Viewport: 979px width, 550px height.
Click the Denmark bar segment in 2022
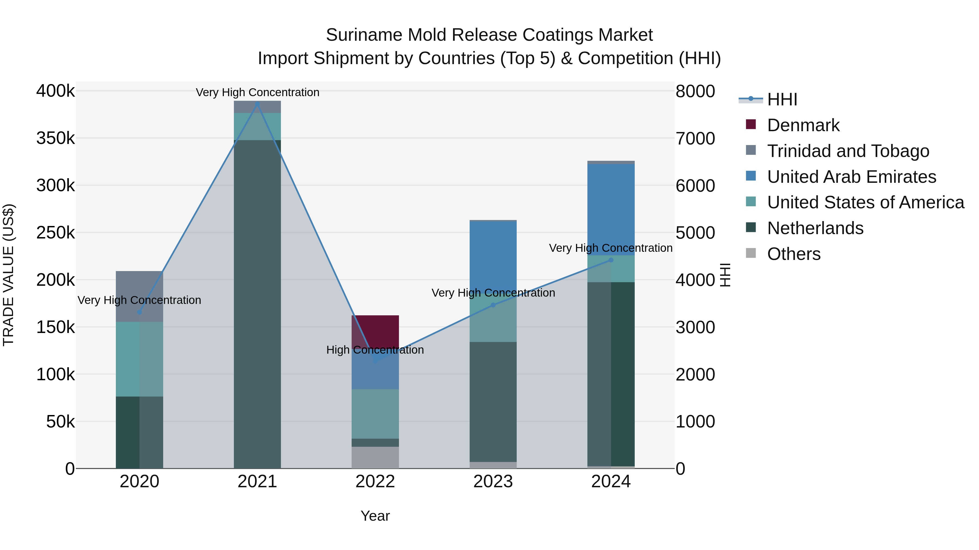(376, 332)
